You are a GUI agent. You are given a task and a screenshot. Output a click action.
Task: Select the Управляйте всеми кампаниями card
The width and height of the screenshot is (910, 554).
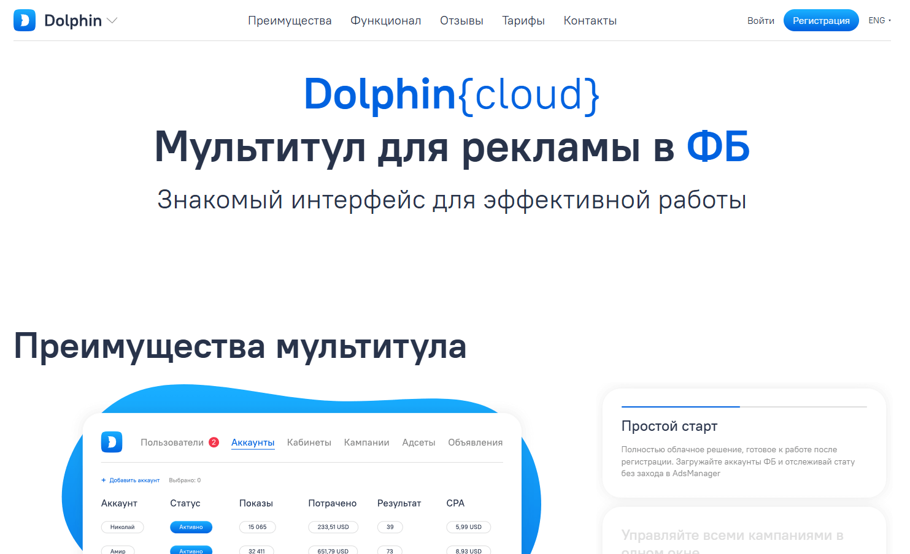pos(744,531)
